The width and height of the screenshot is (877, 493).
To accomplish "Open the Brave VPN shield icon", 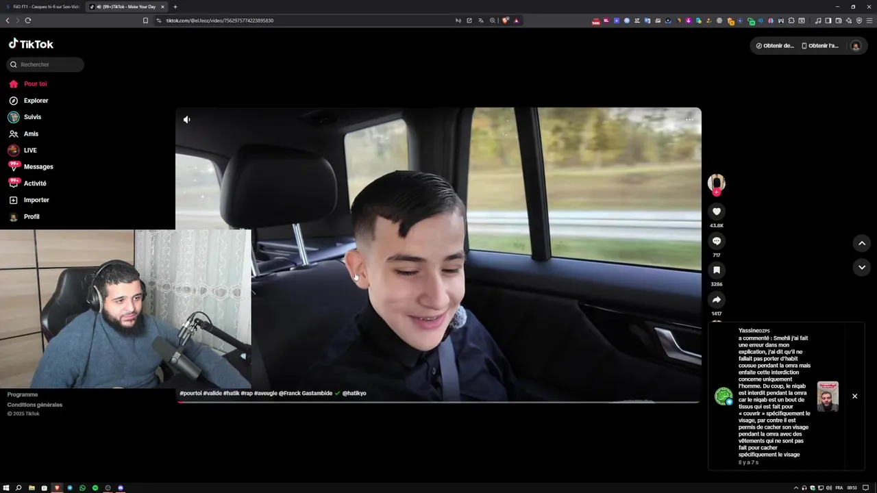I will (859, 21).
